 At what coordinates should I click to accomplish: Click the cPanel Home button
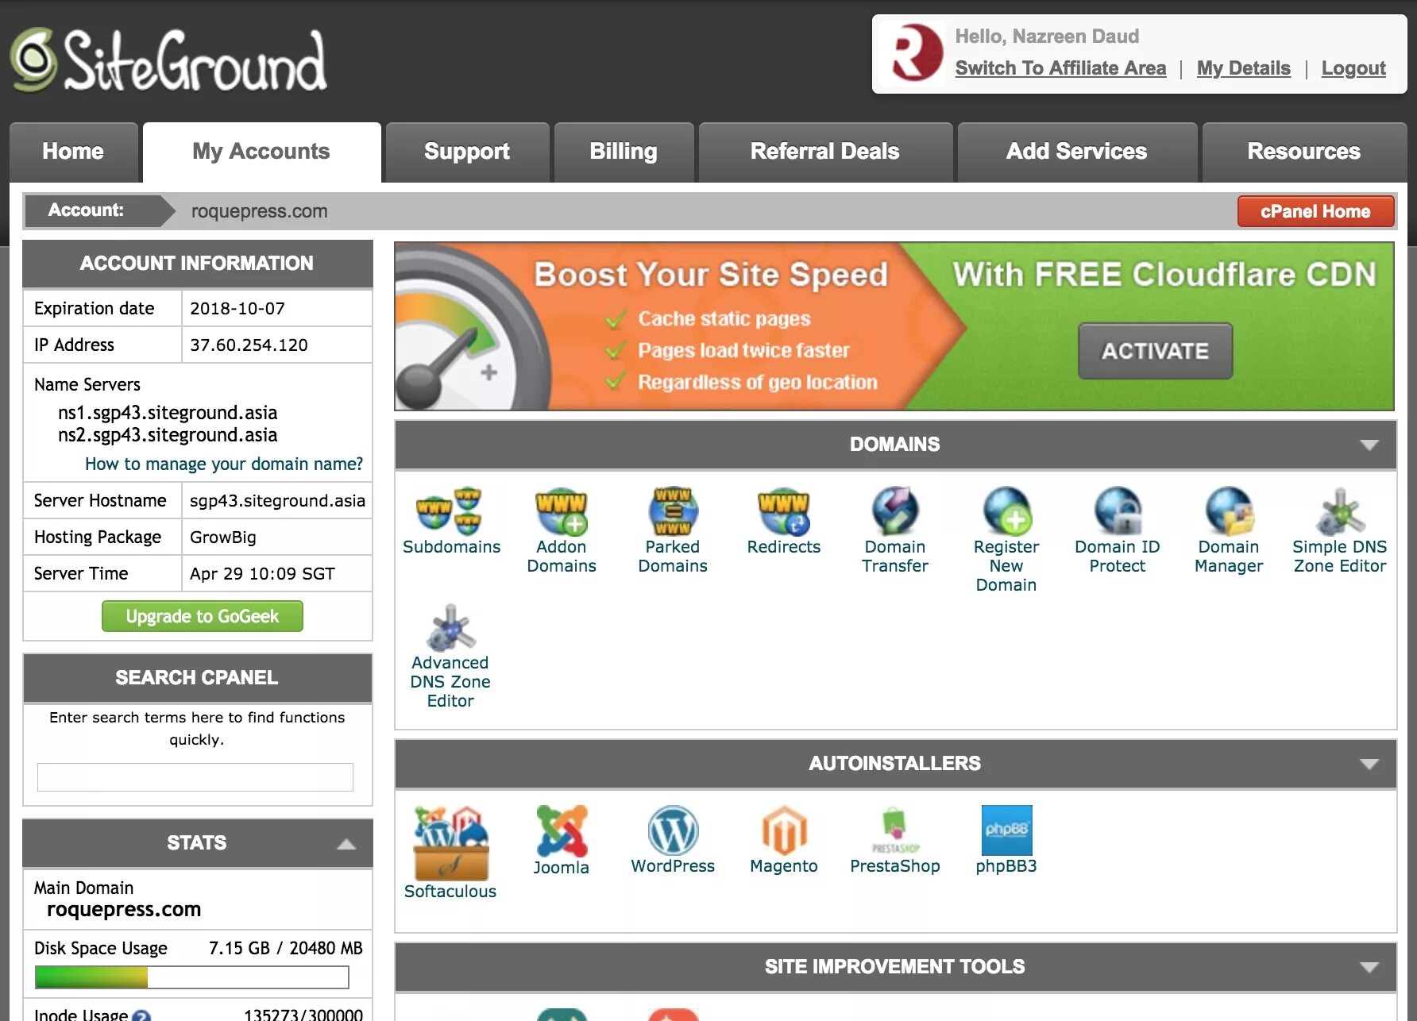coord(1315,211)
